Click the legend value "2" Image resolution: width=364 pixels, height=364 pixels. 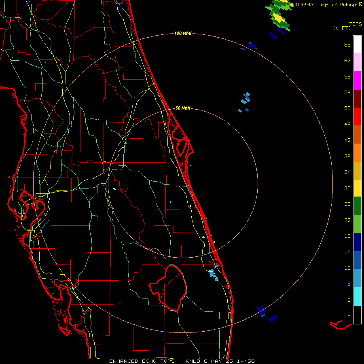coord(349,300)
